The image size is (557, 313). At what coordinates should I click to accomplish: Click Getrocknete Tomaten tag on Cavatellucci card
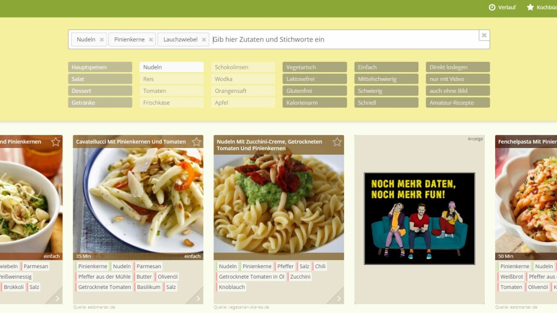(x=105, y=287)
